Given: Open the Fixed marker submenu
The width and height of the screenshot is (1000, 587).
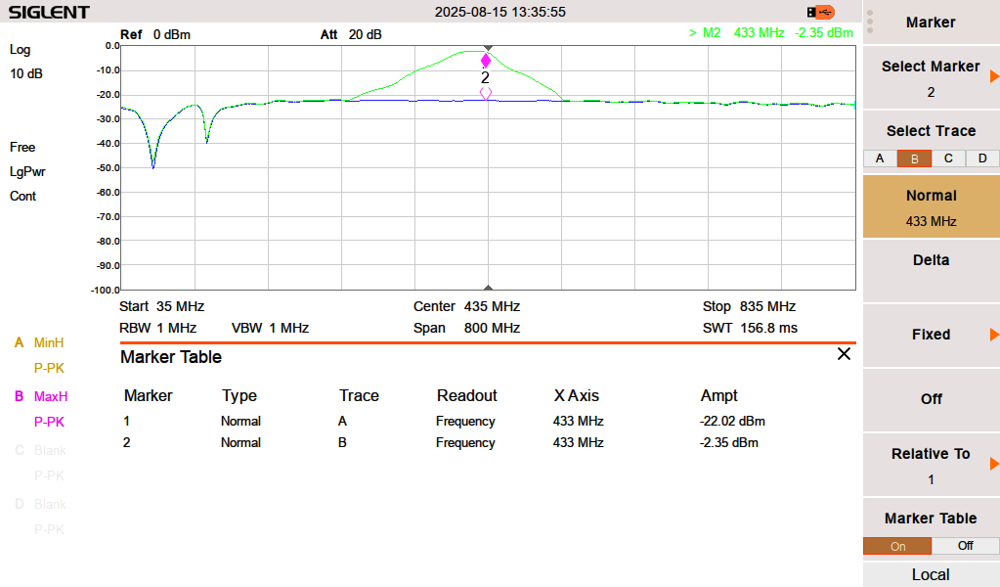Looking at the screenshot, I should 932,335.
